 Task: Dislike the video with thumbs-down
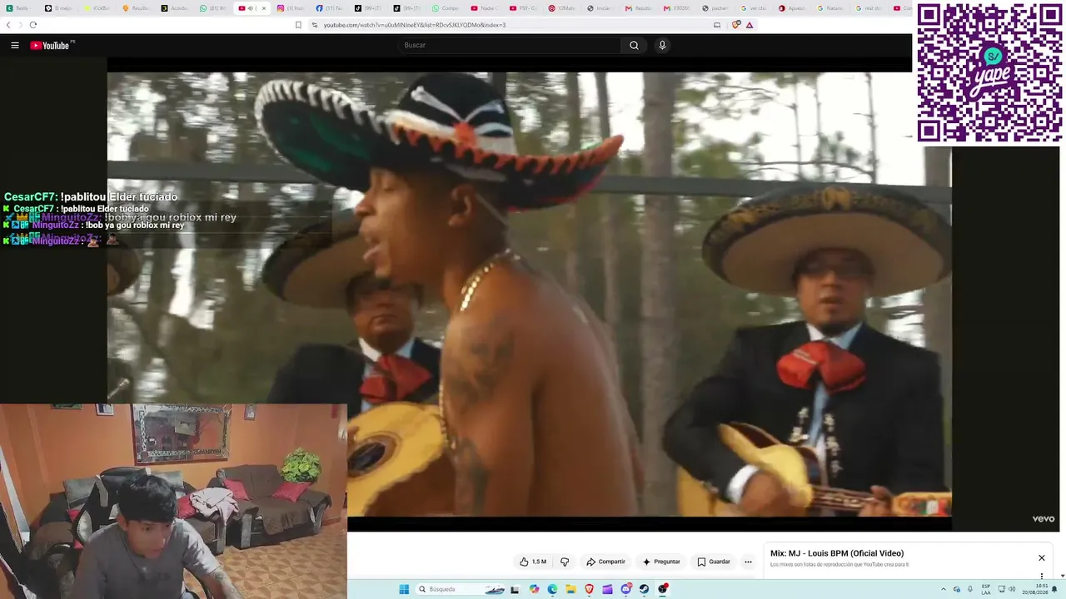pyautogui.click(x=565, y=562)
